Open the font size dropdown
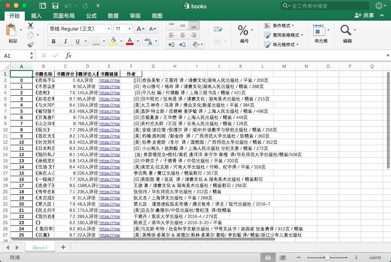Screen dimensions: 391x262 [129, 28]
